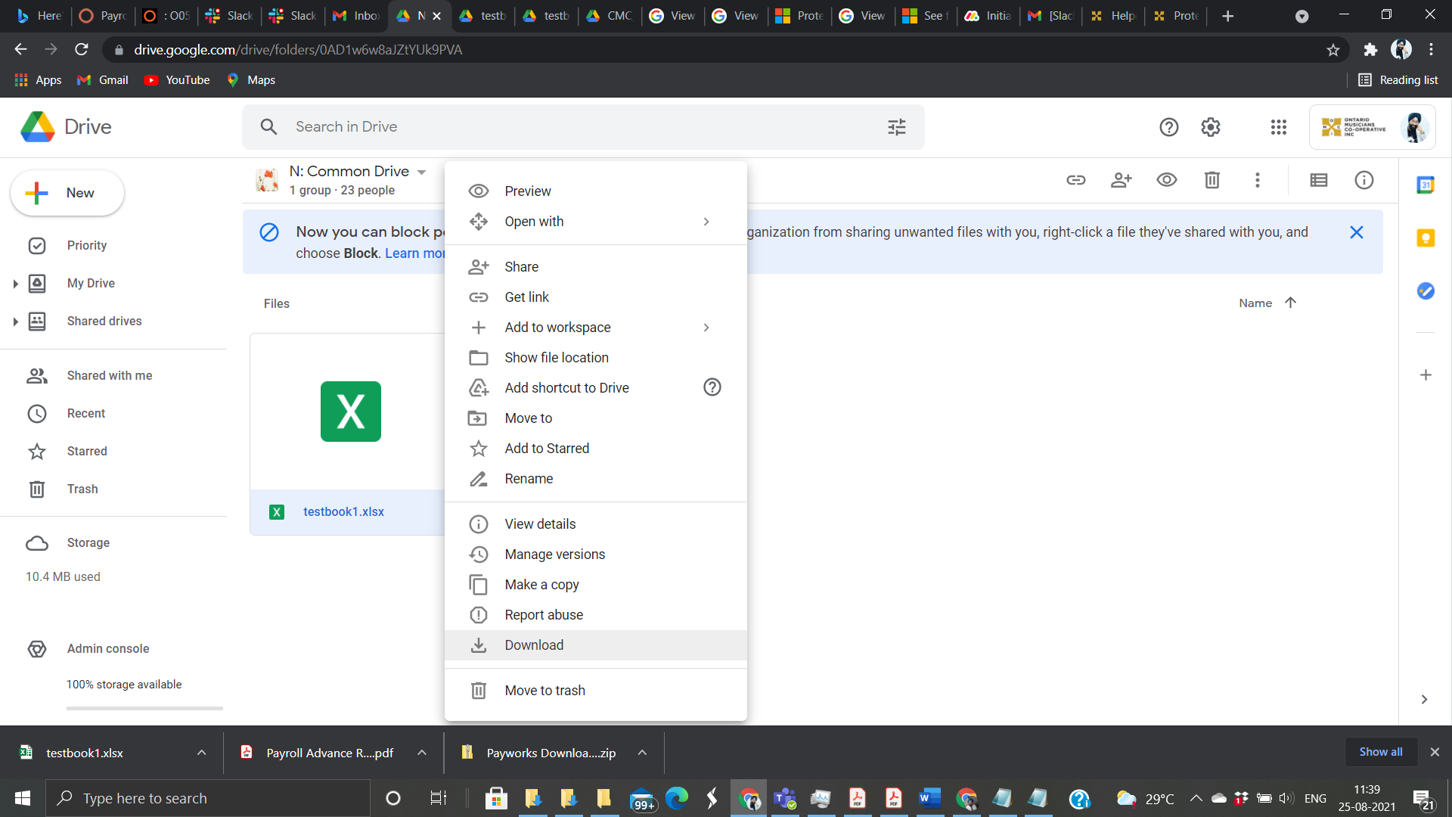Open search options filter icon

897,127
